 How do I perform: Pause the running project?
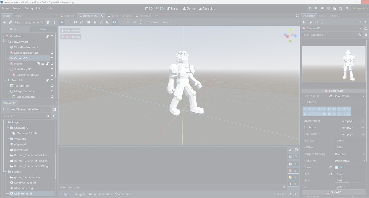tap(316, 8)
